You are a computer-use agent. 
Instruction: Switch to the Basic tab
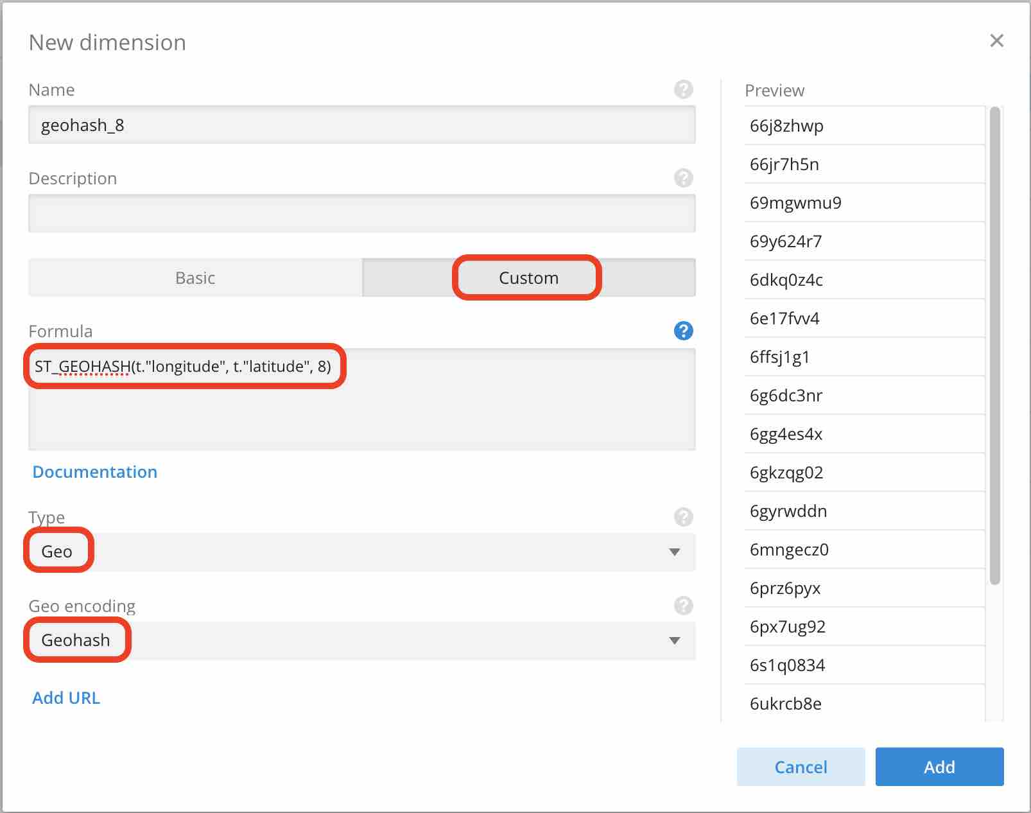point(195,278)
